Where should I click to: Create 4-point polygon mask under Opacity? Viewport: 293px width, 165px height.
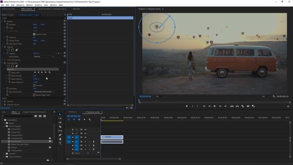12,50
